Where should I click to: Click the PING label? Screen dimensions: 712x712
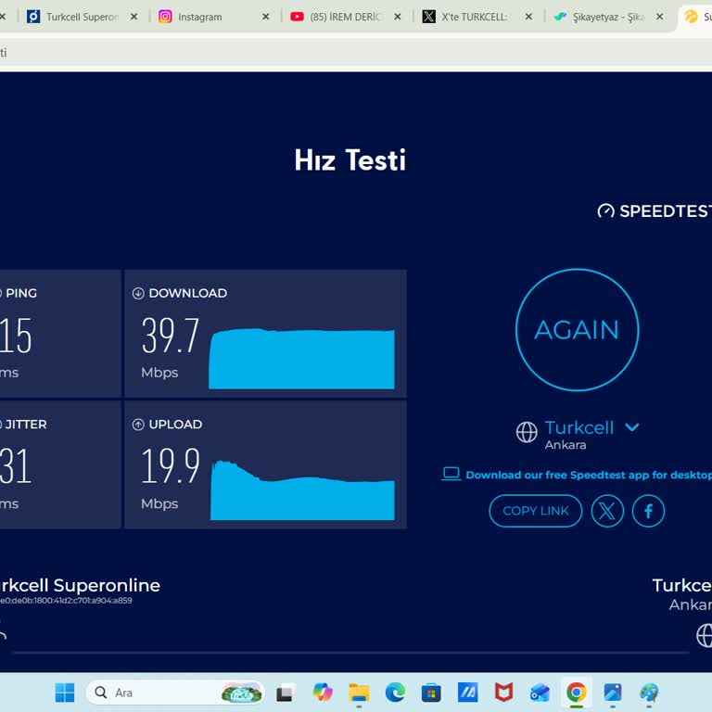(21, 293)
